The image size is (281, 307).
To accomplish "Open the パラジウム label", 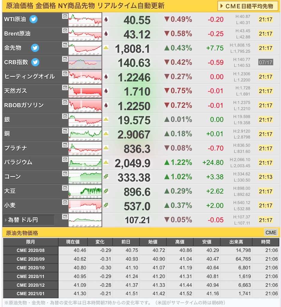I will (18, 162).
